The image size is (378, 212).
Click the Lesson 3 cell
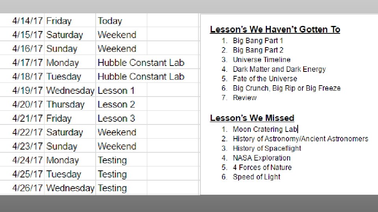pos(116,119)
